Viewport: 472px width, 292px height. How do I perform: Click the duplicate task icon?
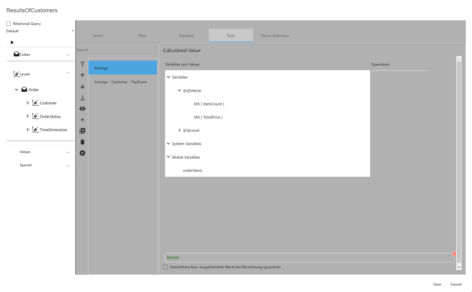(x=82, y=131)
